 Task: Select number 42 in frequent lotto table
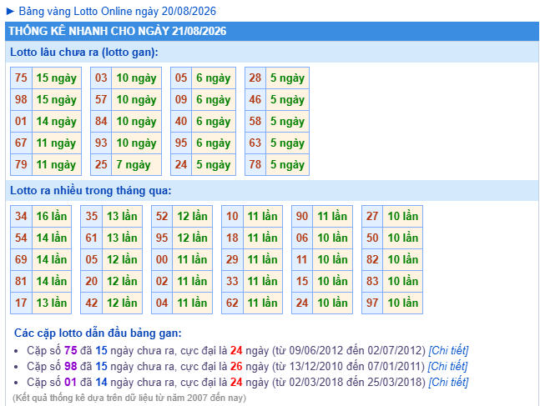point(91,303)
